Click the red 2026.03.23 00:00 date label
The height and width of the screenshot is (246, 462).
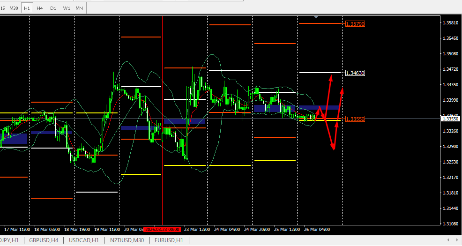click(162, 230)
